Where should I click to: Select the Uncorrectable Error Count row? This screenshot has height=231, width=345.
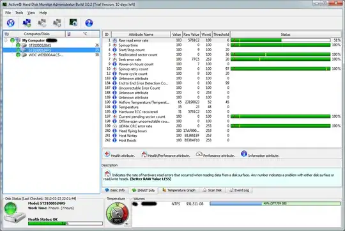coord(222,88)
